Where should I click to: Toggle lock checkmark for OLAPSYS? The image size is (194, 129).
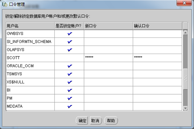point(70,50)
